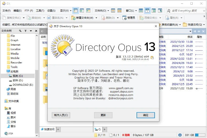Click the folder tree search magnifier icon

click(20, 31)
